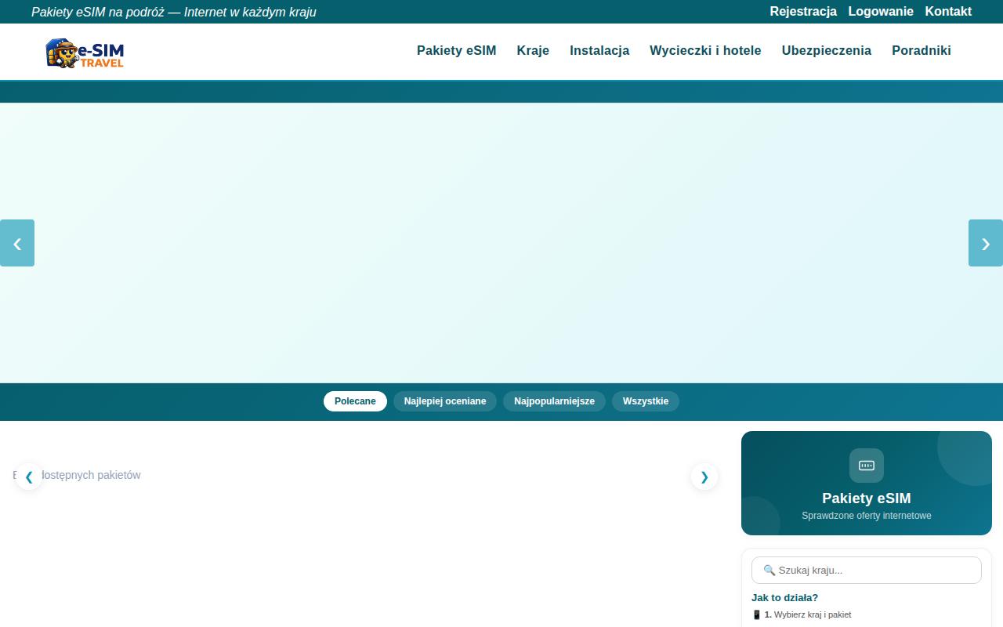This screenshot has height=627, width=1003.
Task: Click the magnifying glass in the country search
Action: pos(769,571)
